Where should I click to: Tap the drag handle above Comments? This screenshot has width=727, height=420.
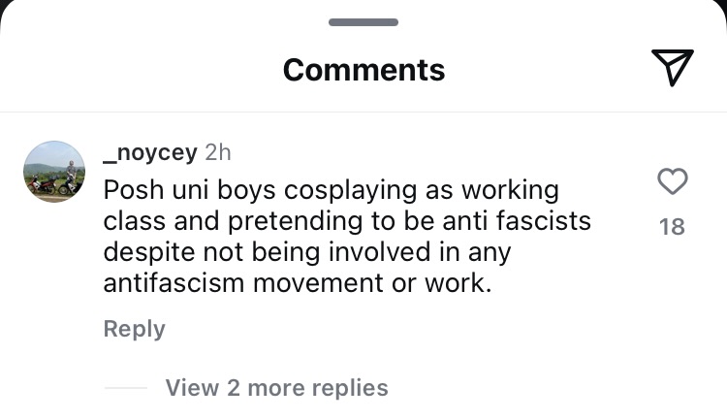pyautogui.click(x=363, y=21)
